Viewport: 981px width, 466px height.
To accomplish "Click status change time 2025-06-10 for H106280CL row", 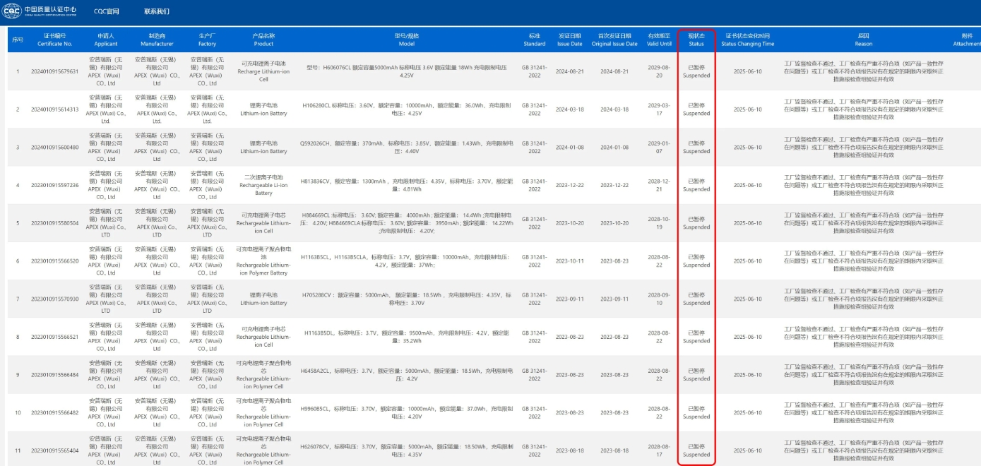I will pyautogui.click(x=747, y=109).
